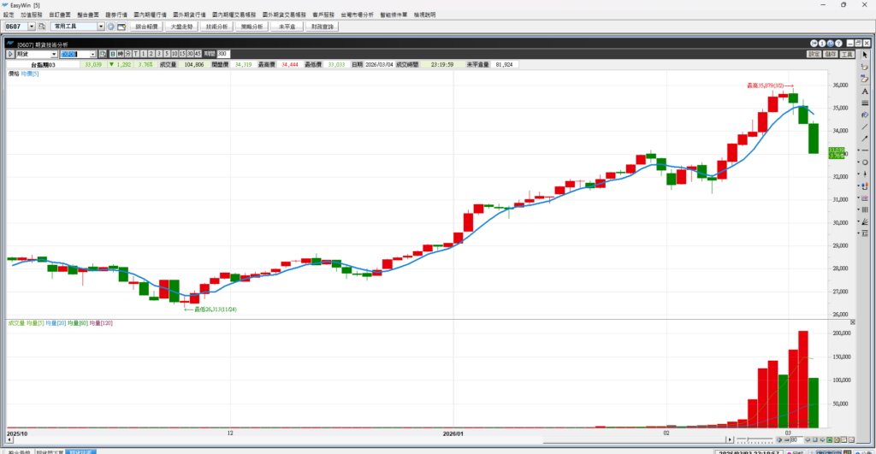Toggle the 30-minute period button
This screenshot has height=454, width=876.
click(x=189, y=54)
